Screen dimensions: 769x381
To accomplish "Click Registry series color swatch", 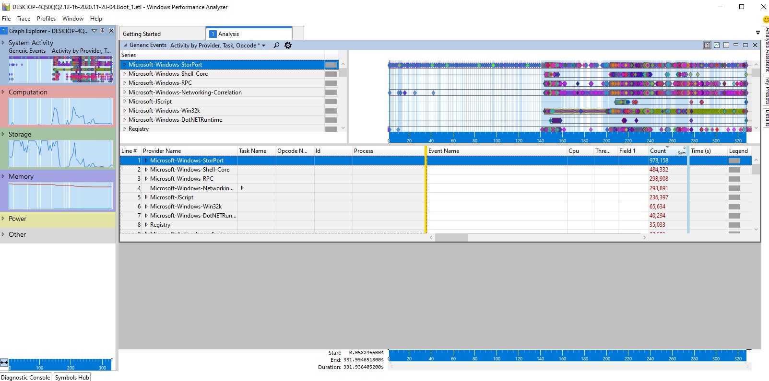I will pyautogui.click(x=331, y=129).
